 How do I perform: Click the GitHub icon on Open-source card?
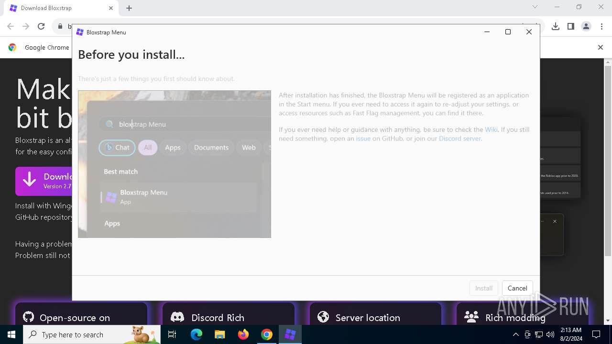tap(29, 317)
